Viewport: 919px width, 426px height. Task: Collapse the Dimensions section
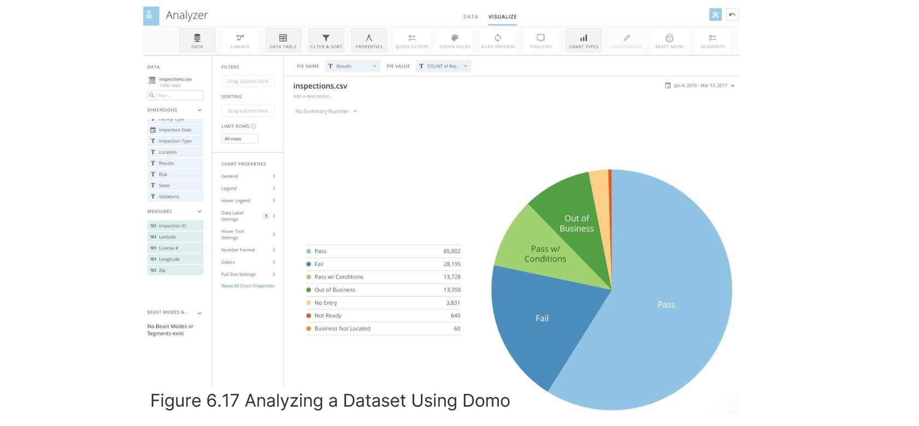(199, 110)
